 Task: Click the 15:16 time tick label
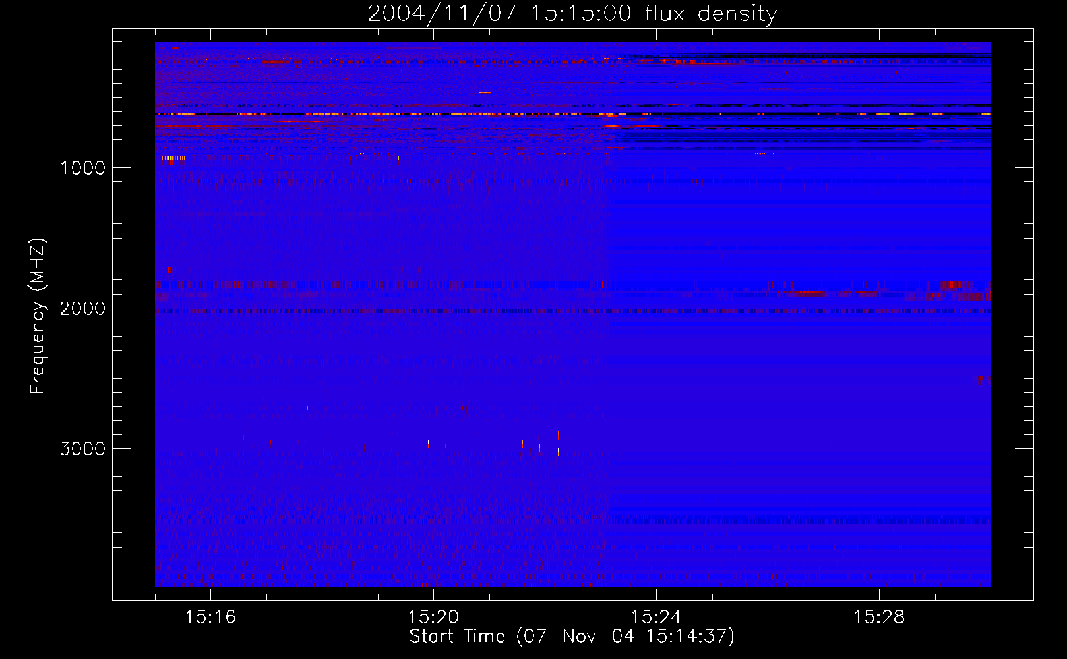point(210,617)
